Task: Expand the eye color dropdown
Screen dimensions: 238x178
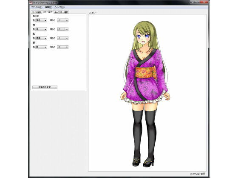Action: click(x=41, y=29)
